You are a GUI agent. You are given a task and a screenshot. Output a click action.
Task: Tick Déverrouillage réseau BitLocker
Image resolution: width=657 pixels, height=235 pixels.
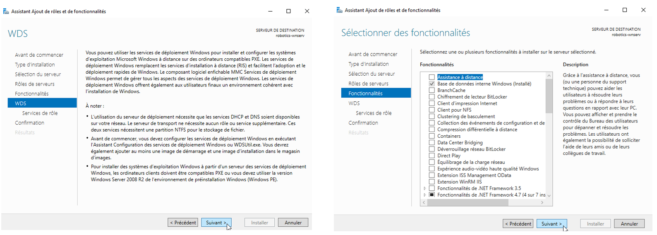pyautogui.click(x=432, y=149)
